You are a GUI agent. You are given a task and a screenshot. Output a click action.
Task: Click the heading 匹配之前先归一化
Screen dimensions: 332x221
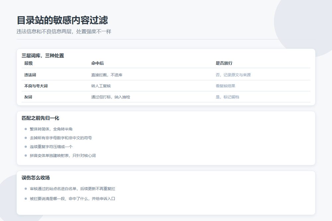[41, 118]
